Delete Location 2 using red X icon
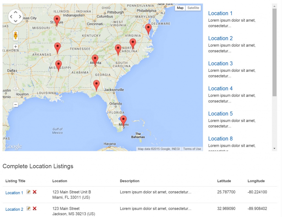 35,208
